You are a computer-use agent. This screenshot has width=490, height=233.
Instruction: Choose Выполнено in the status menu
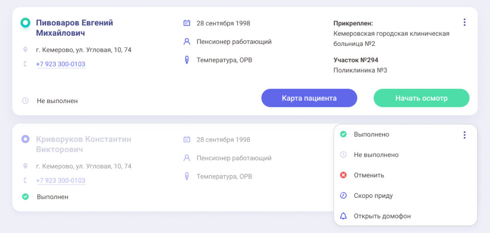click(x=371, y=134)
